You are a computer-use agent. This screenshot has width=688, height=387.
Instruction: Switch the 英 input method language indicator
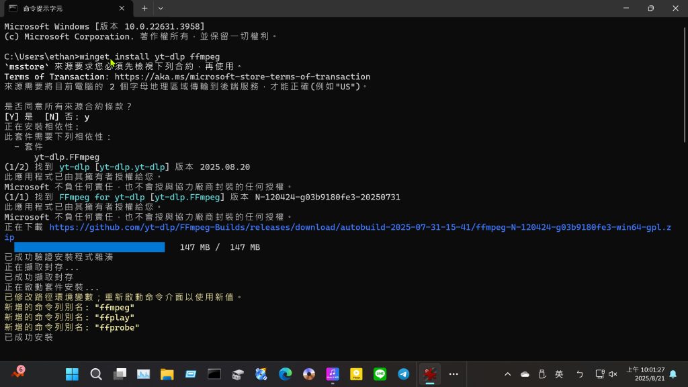tap(559, 374)
